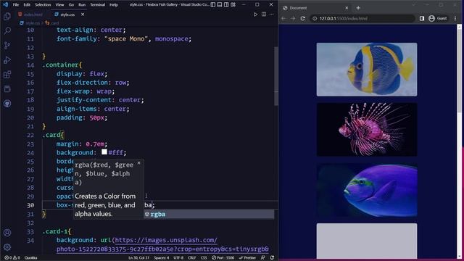Open the Guest profile button
This screenshot has width=464, height=261.
[x=437, y=18]
